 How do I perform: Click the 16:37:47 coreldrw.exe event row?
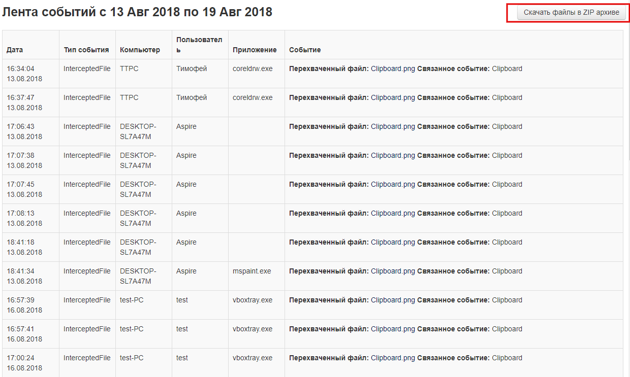click(312, 102)
